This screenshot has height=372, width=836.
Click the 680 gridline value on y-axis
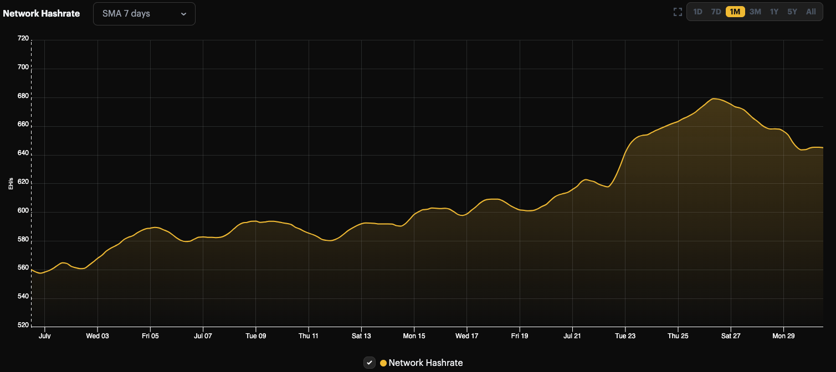pyautogui.click(x=23, y=95)
